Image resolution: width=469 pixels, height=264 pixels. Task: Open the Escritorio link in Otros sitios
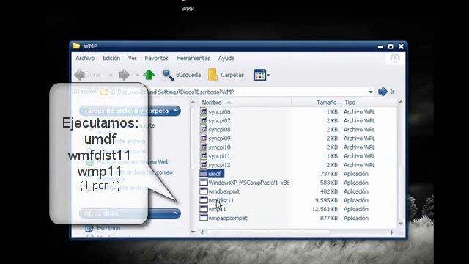point(108,228)
